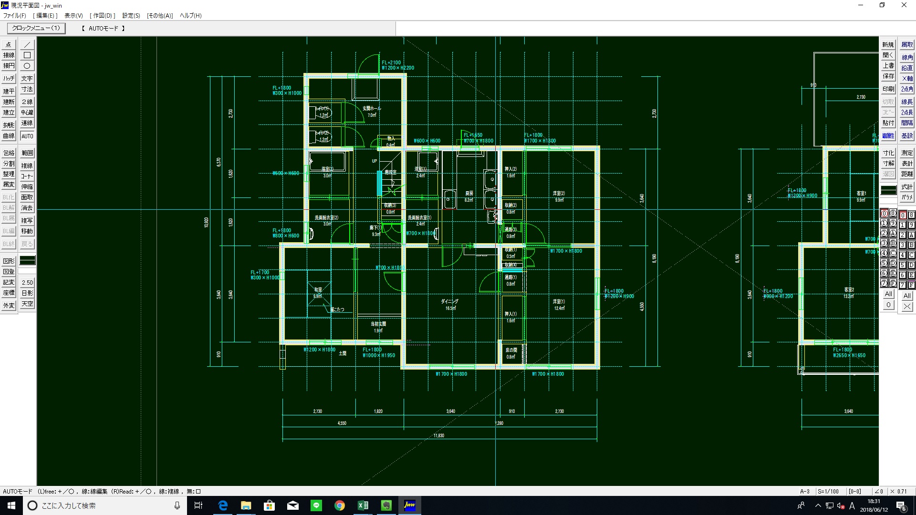Choose the ハッチ hatch tool
The height and width of the screenshot is (515, 916).
(x=9, y=79)
